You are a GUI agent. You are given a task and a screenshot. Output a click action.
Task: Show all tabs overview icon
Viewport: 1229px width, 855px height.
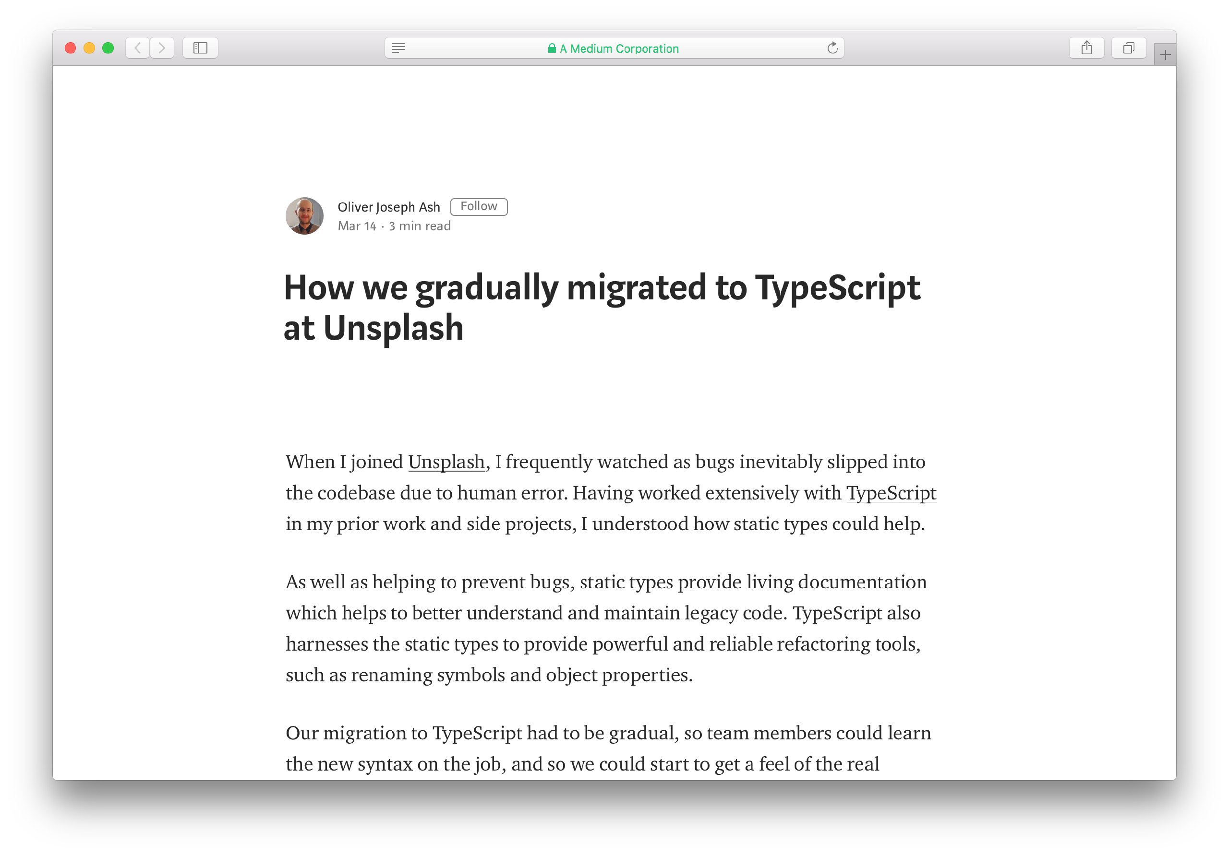point(1129,48)
